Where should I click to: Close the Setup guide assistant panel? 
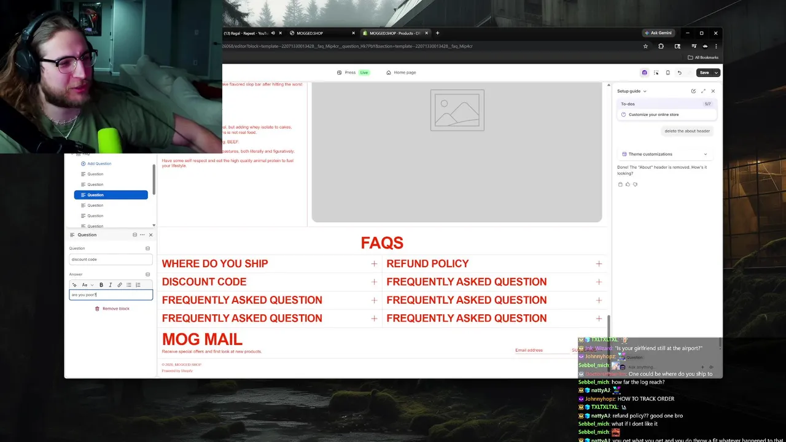713,91
